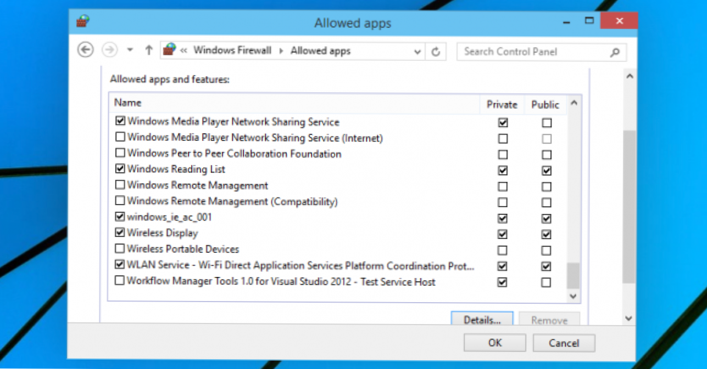Click the scroll-down arrow of the apps list
Screen dimensions: 707x369
coord(573,296)
